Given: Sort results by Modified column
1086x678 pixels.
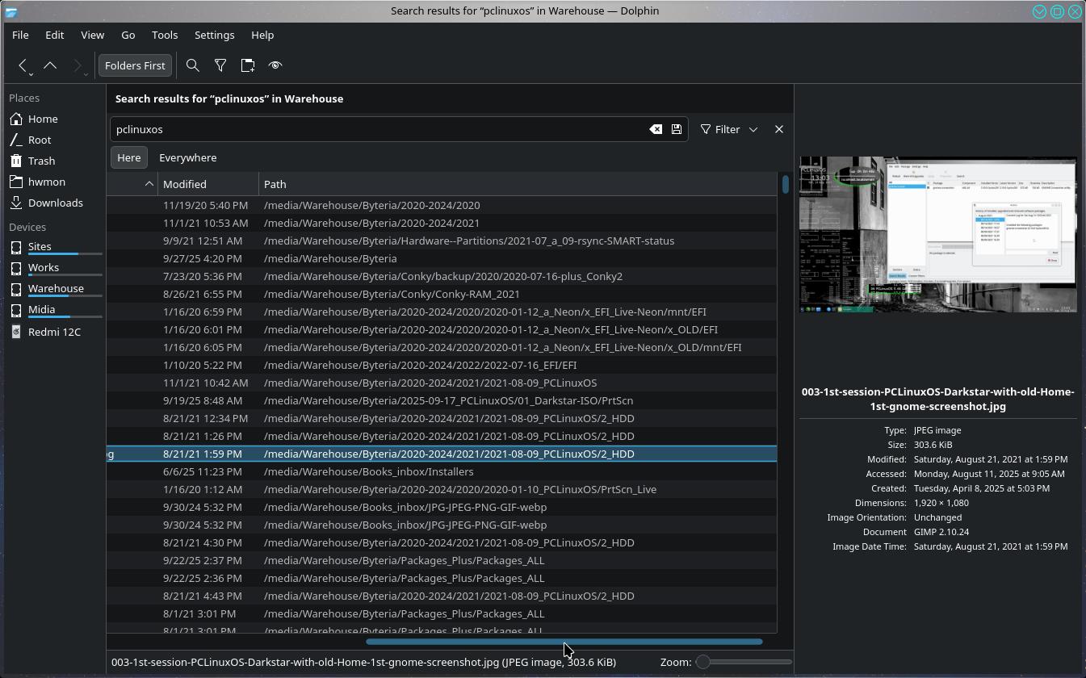Looking at the screenshot, I should [185, 184].
